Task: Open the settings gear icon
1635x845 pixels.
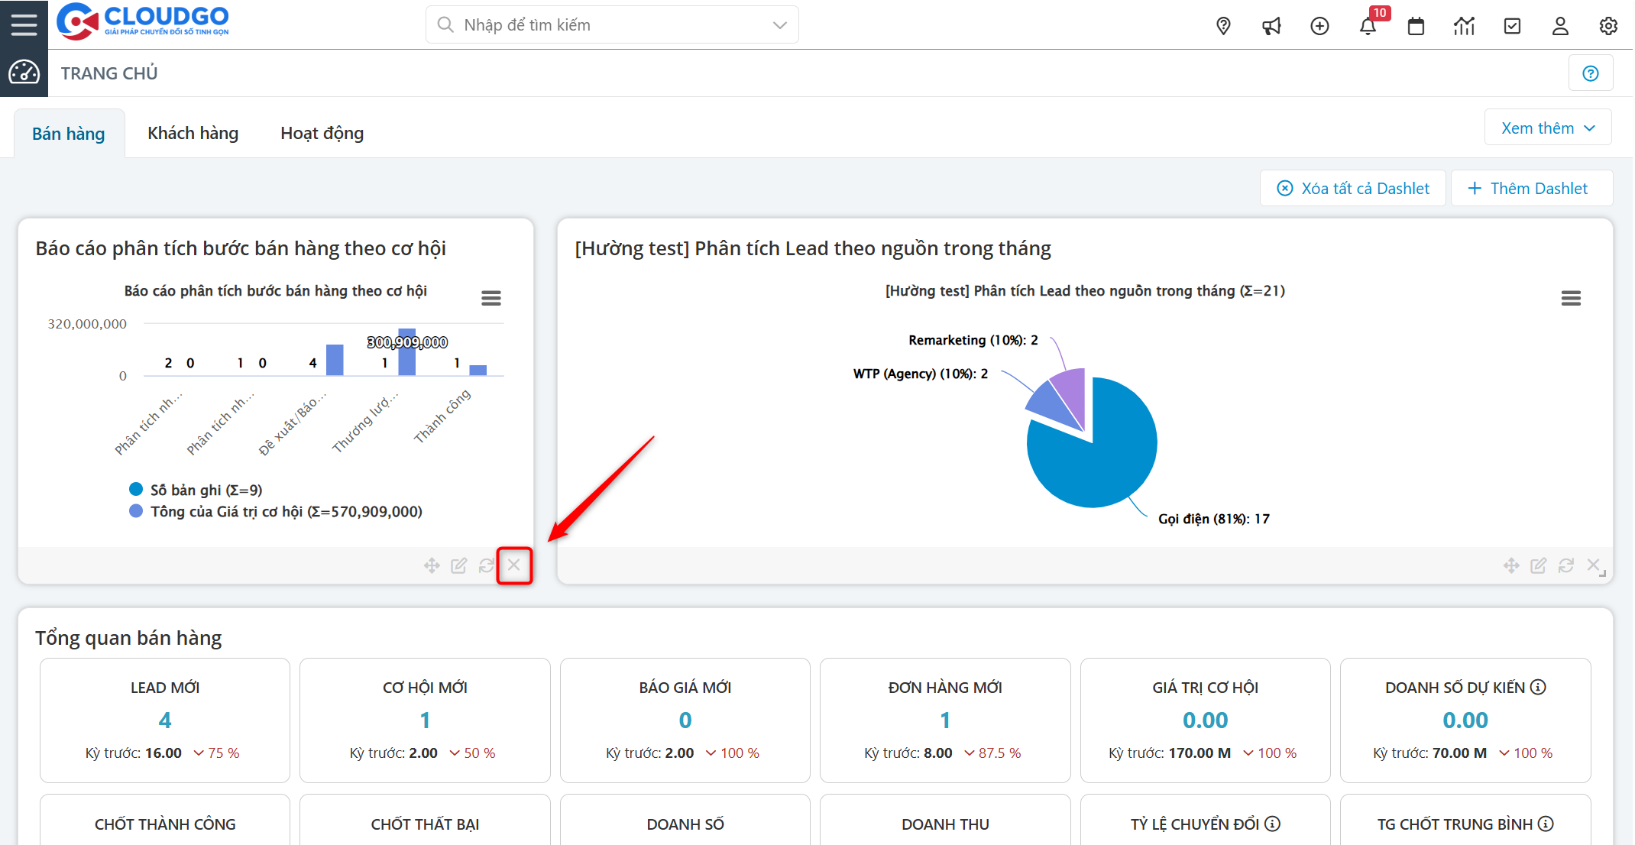Action: 1608,26
